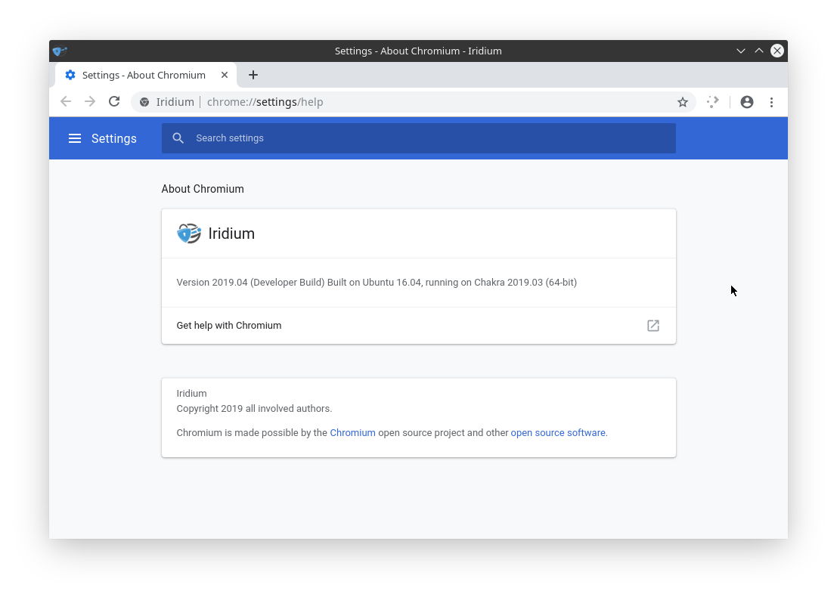This screenshot has height=597, width=837.
Task: Click the search magnifier in Search settings
Action: click(x=178, y=138)
